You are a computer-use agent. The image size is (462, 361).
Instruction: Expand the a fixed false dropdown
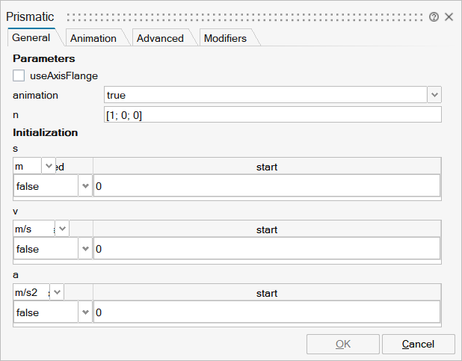click(85, 312)
